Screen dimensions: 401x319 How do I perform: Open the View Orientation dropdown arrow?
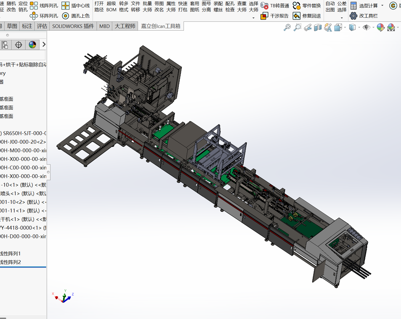[x=345, y=27]
